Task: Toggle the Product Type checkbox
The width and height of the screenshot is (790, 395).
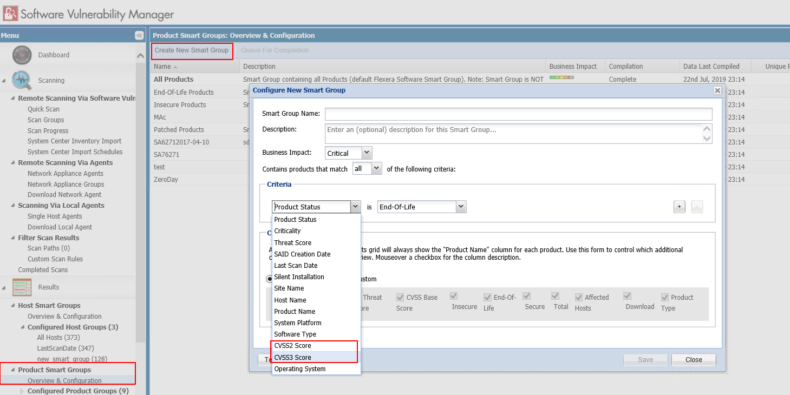Action: coord(665,297)
